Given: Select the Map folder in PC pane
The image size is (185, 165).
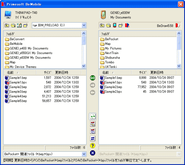Looking at the screenshot, I should tap(10, 62).
